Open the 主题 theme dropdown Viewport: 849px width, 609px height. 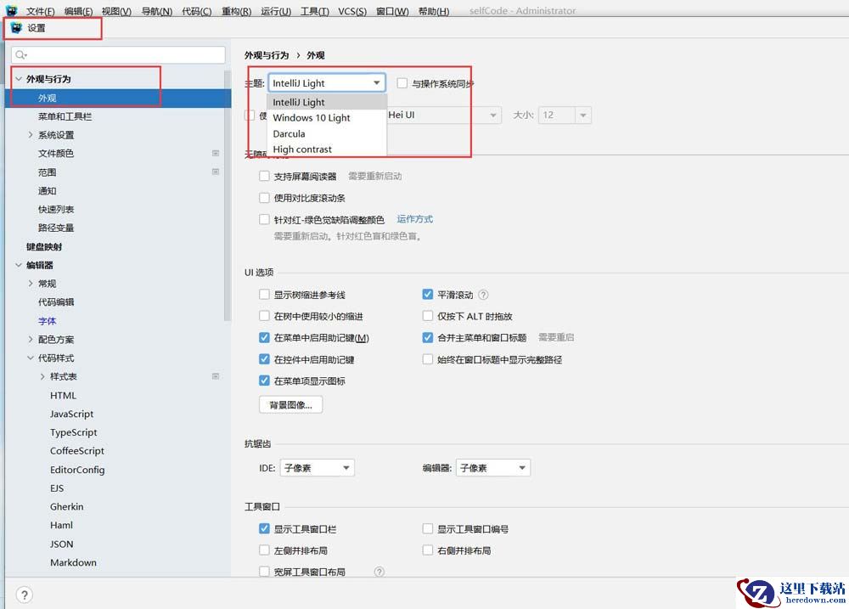327,83
